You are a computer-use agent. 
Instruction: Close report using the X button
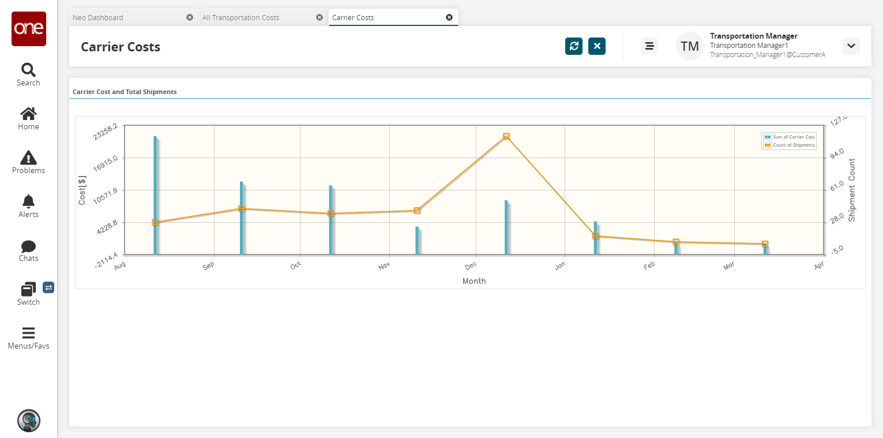click(x=597, y=46)
